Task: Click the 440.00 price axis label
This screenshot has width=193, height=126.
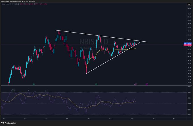Action: coord(189,8)
